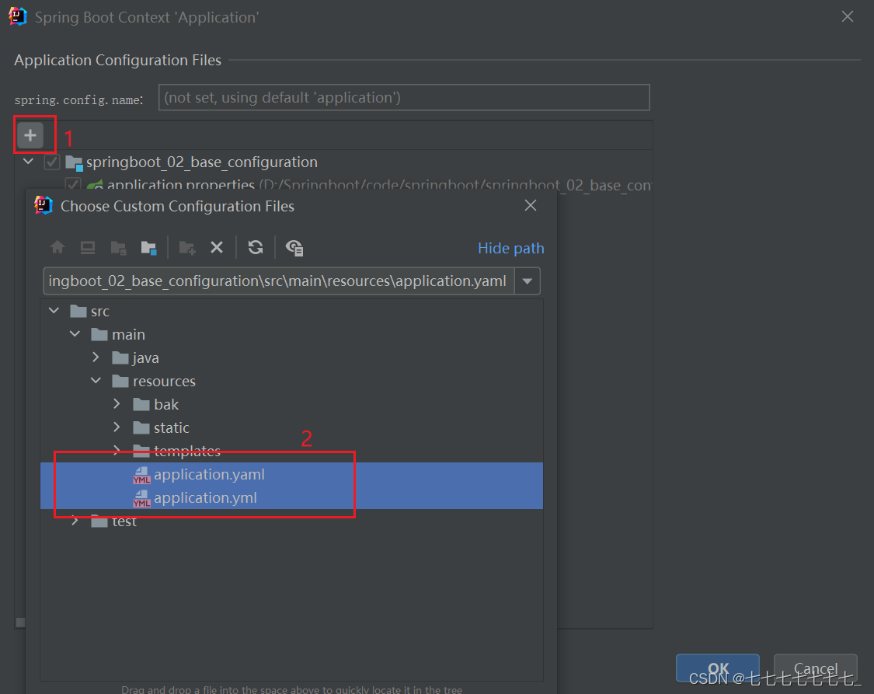Expand the test folder
Image resolution: width=874 pixels, height=694 pixels.
click(75, 521)
